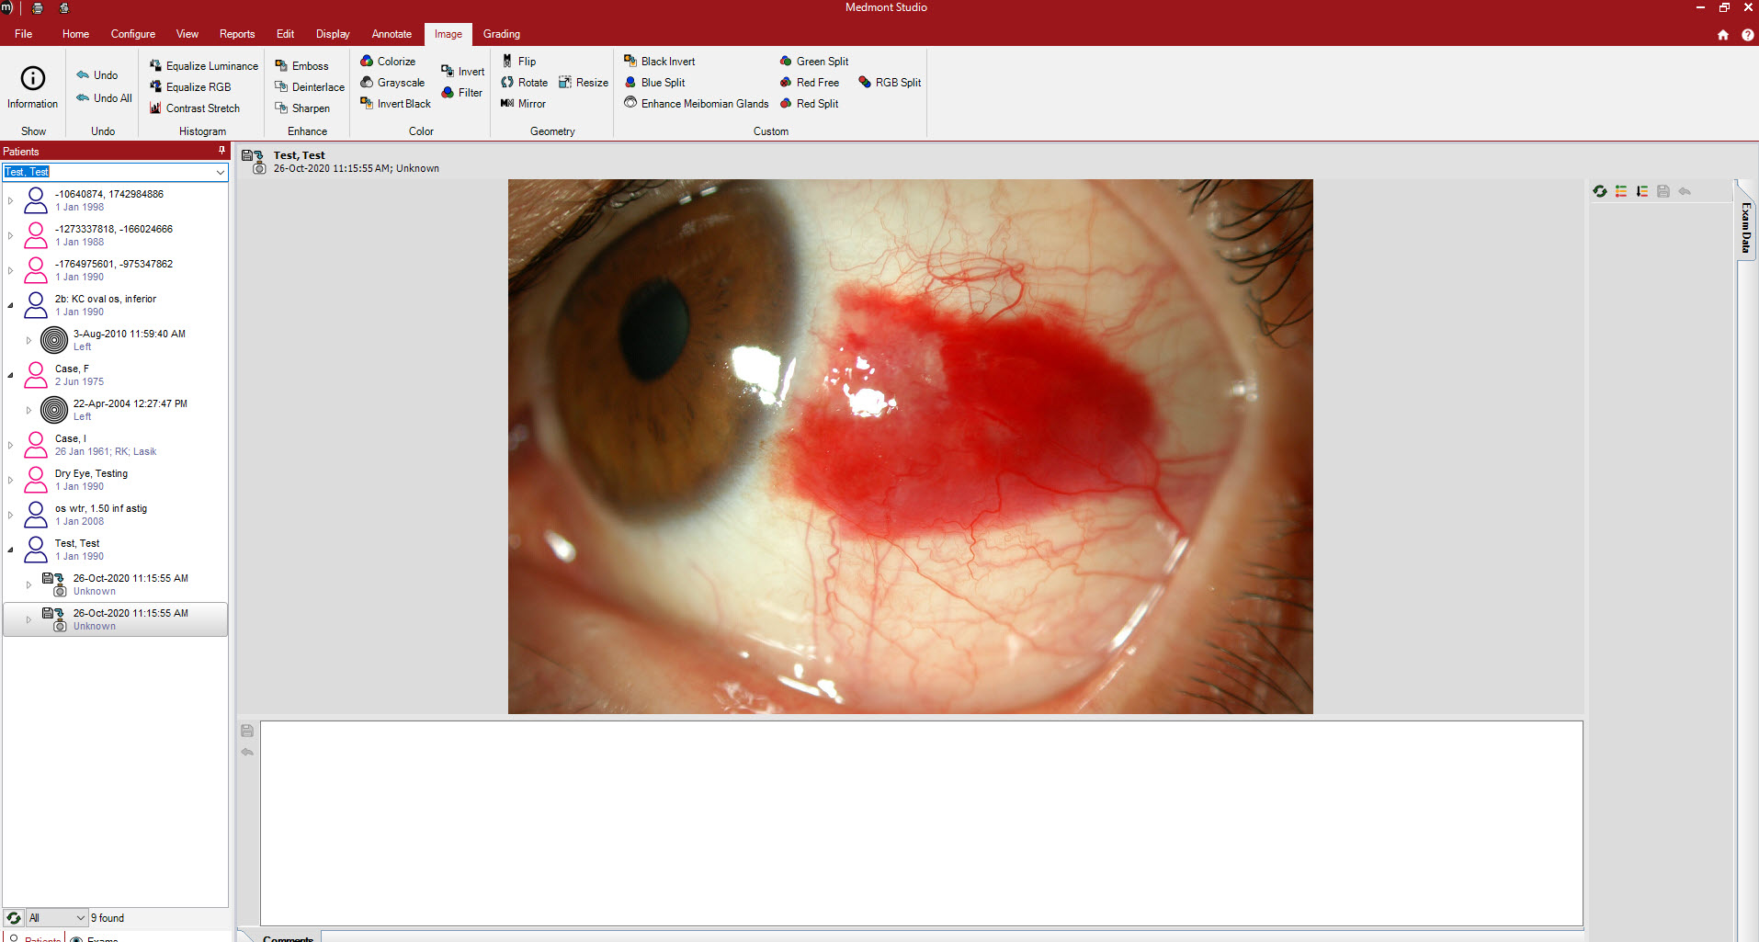The height and width of the screenshot is (942, 1759).
Task: Convert image using Grayscale
Action: 392,83
